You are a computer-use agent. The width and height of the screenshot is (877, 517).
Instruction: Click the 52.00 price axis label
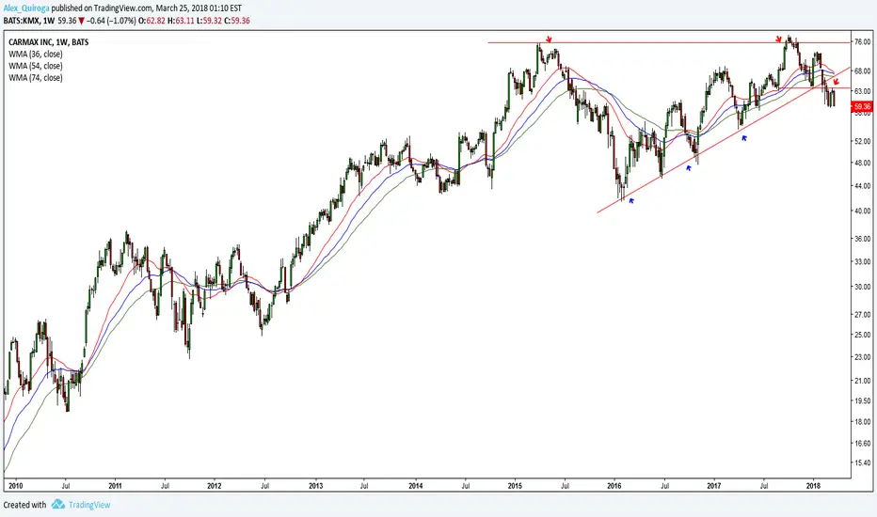click(x=863, y=141)
